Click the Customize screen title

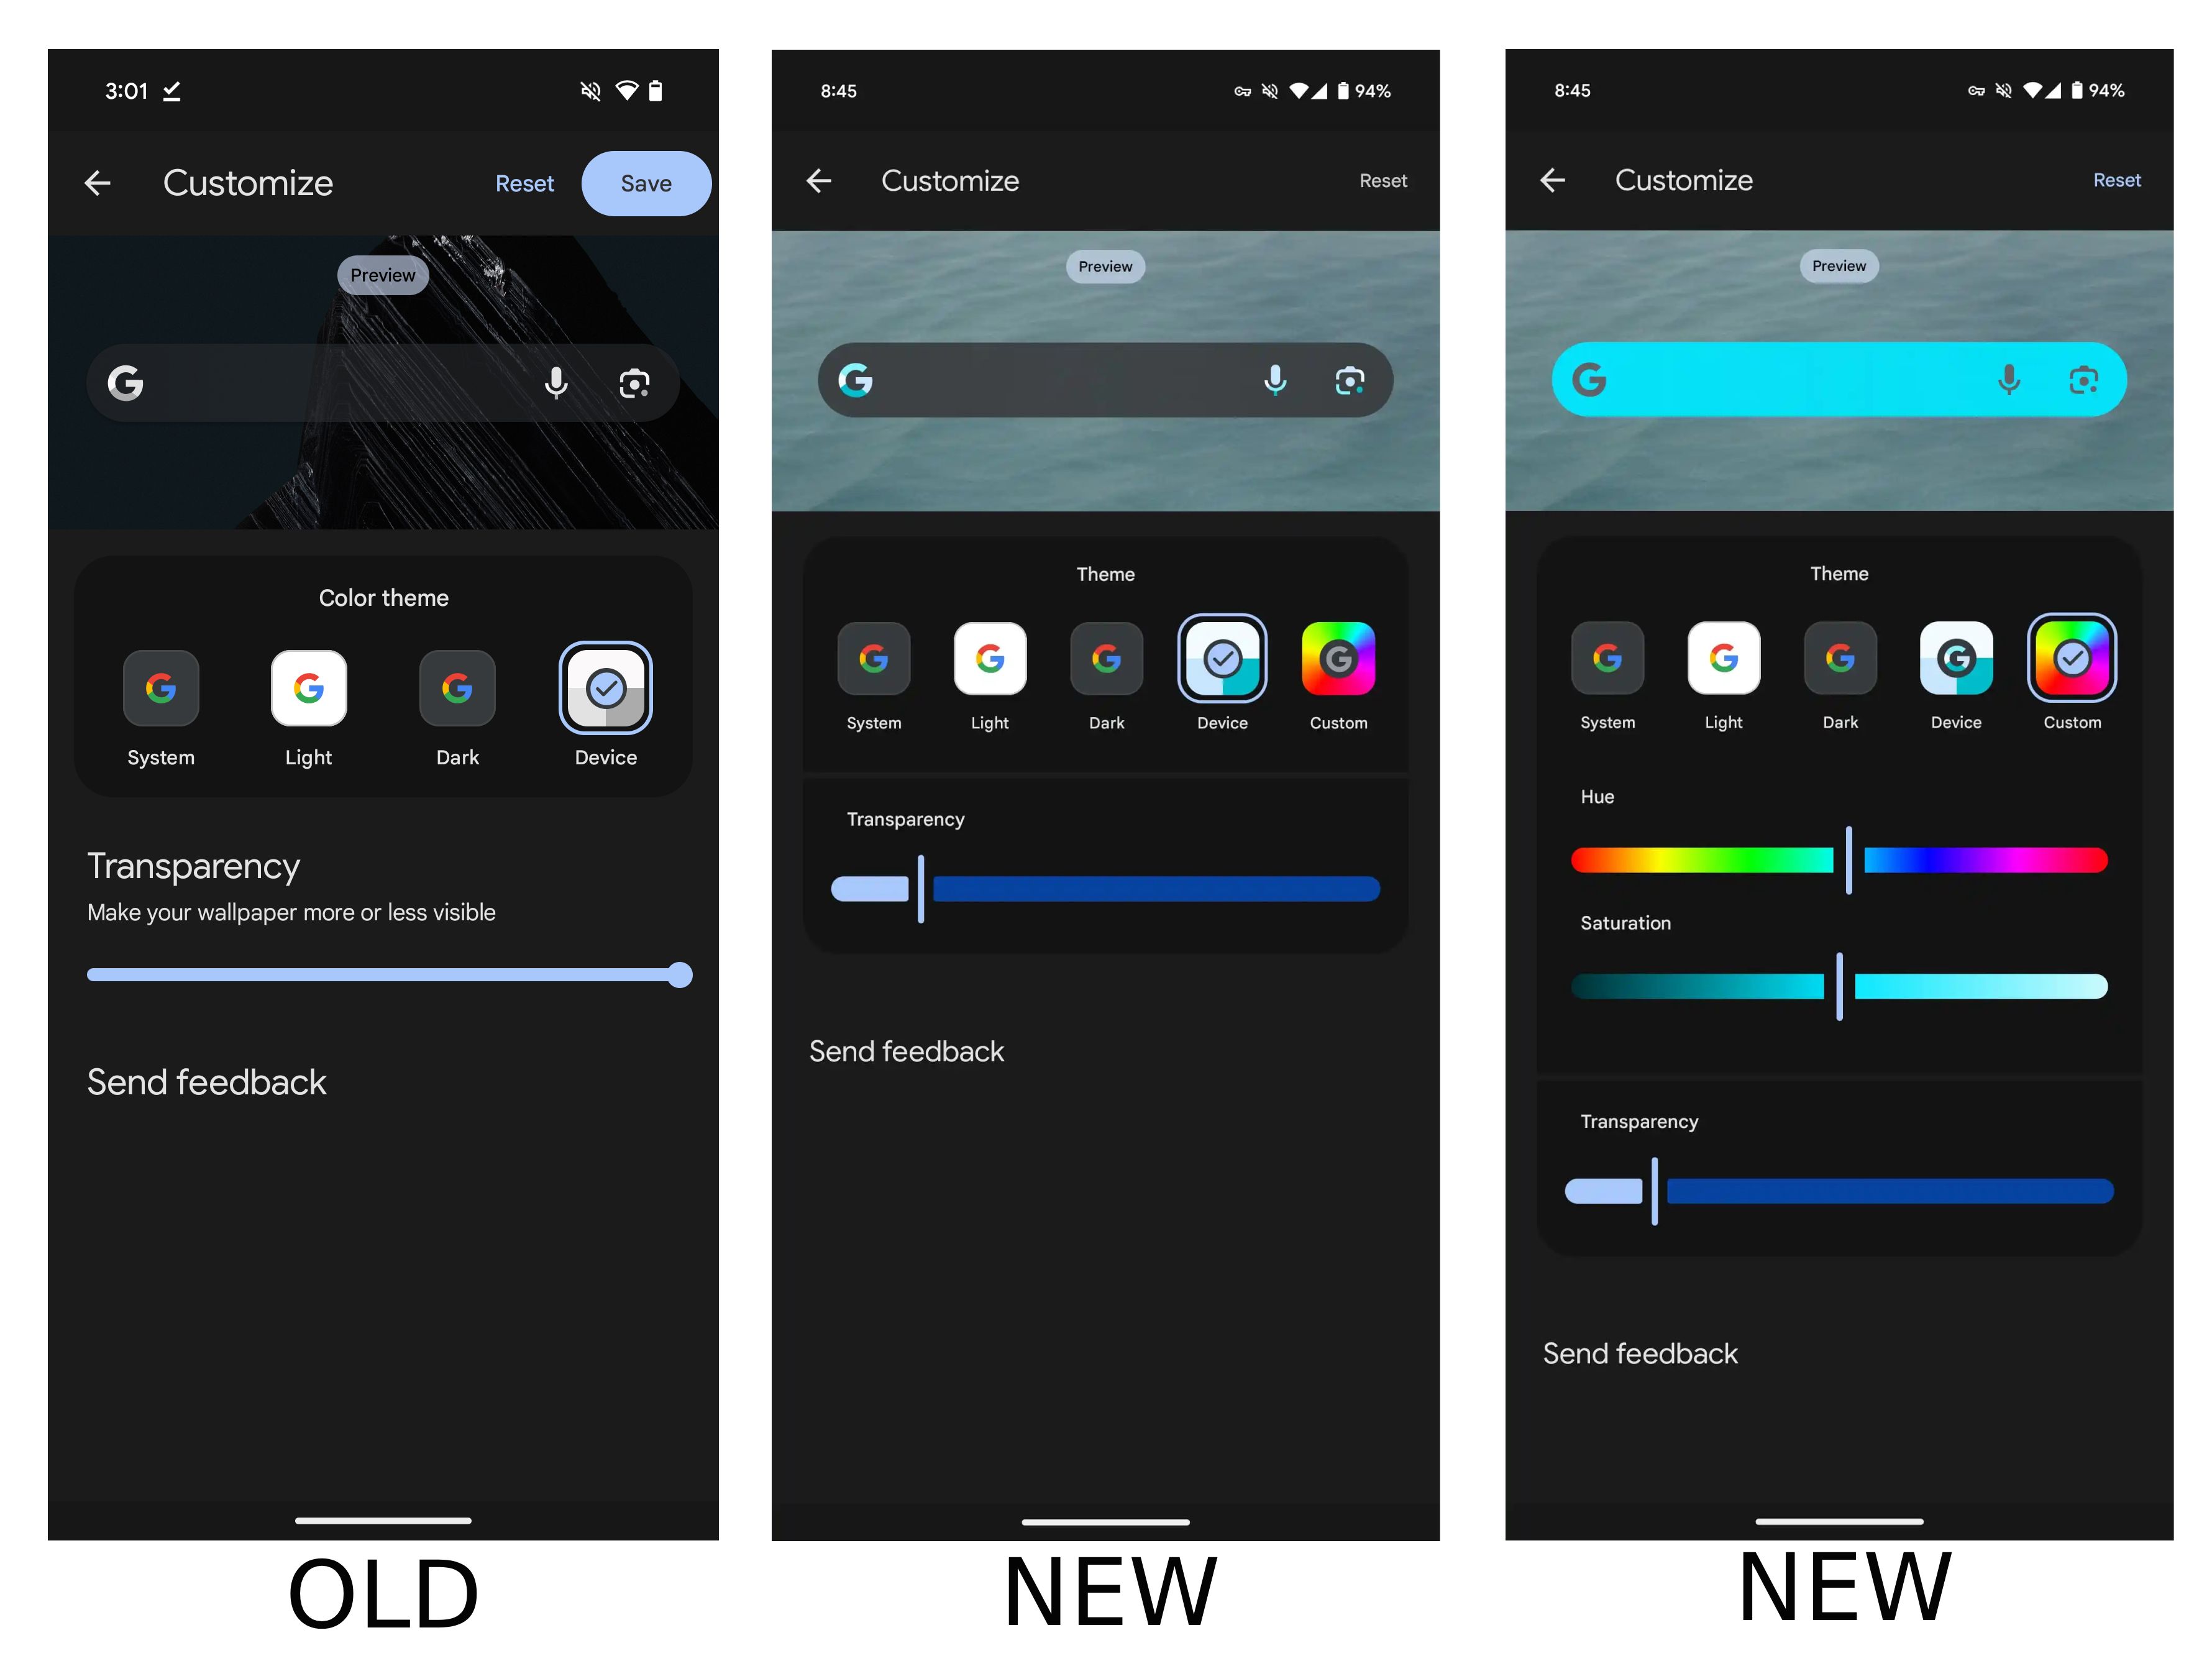[x=245, y=180]
